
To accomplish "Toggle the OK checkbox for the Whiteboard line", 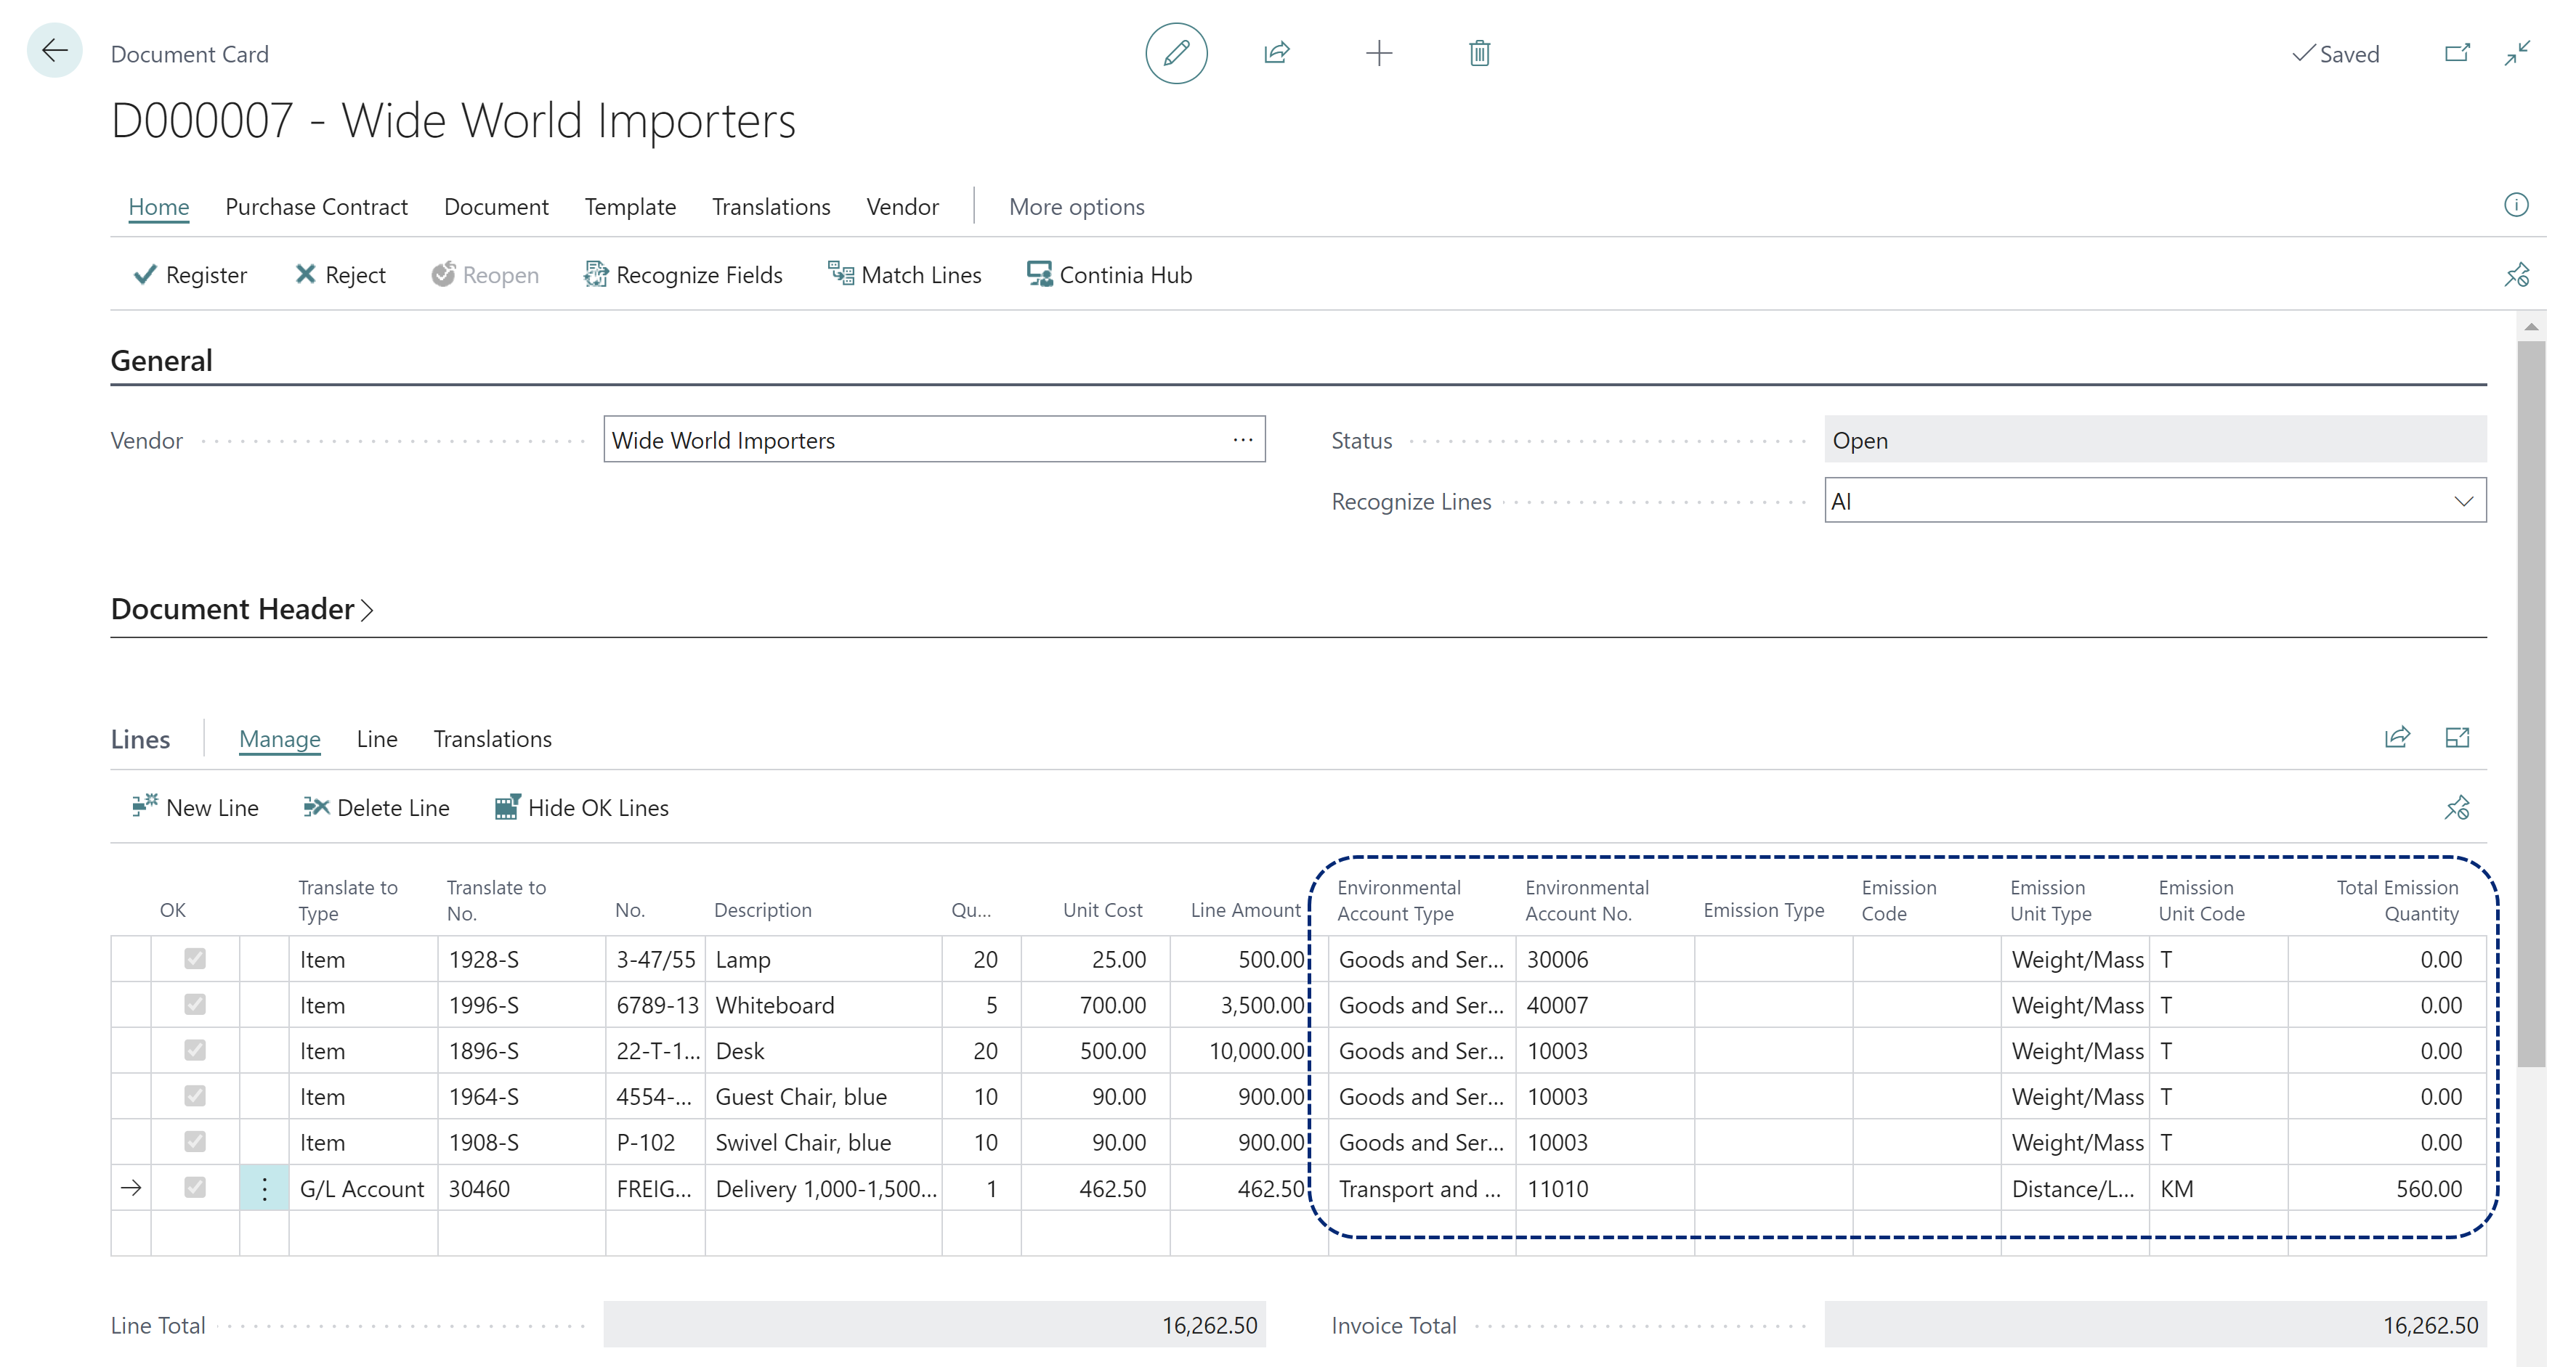I will click(x=195, y=1004).
